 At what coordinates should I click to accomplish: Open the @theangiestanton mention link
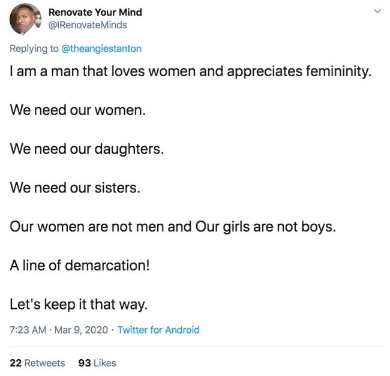pos(101,49)
